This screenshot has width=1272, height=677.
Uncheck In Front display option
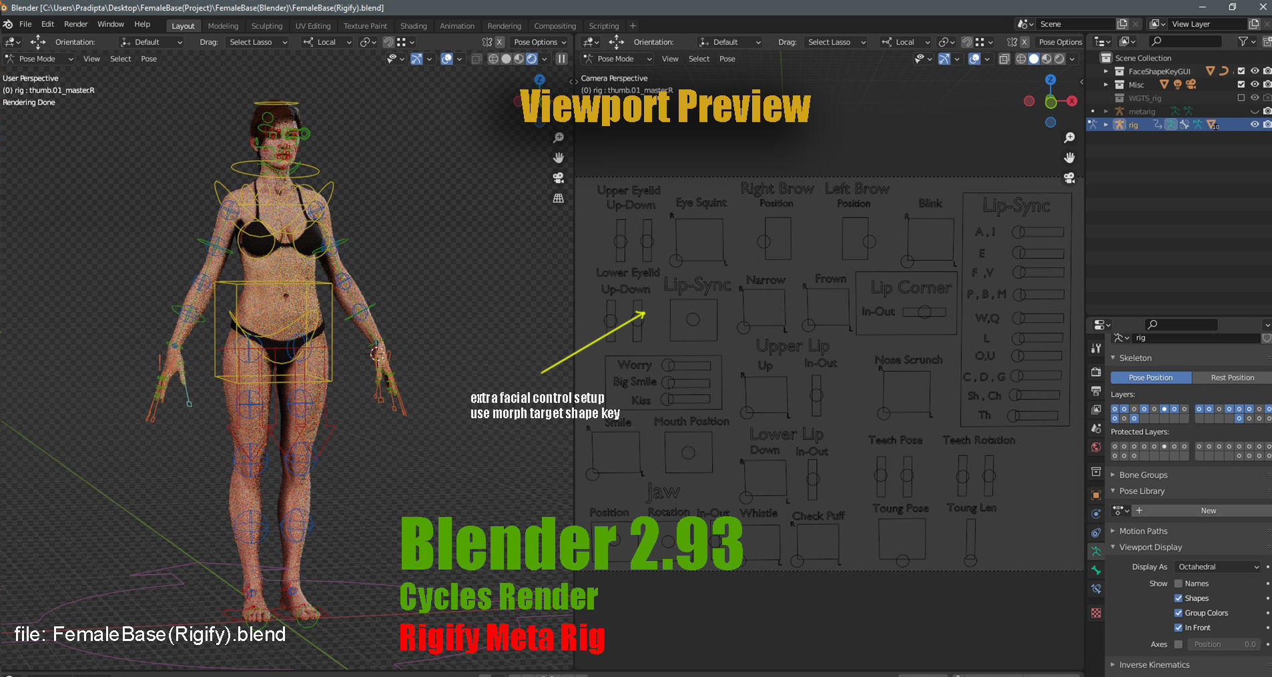tap(1179, 628)
